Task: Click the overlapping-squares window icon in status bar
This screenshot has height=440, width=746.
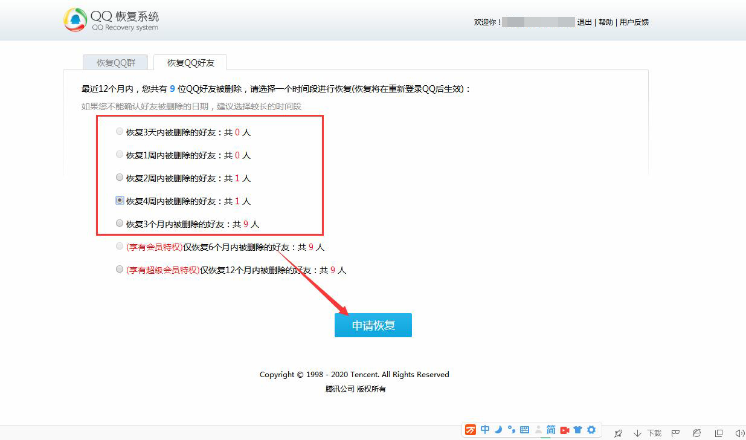Action: (x=719, y=433)
